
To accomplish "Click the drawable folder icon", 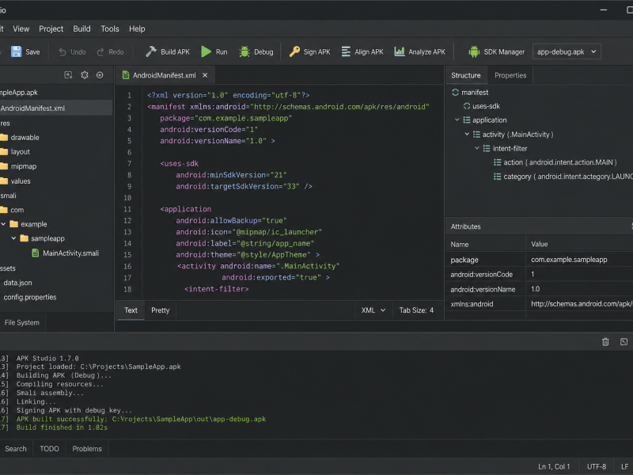I will [x=4, y=137].
